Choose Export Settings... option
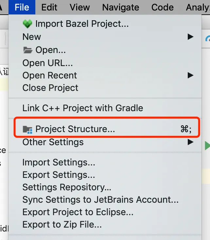Image resolution: width=210 pixels, height=240 pixels. (59, 175)
